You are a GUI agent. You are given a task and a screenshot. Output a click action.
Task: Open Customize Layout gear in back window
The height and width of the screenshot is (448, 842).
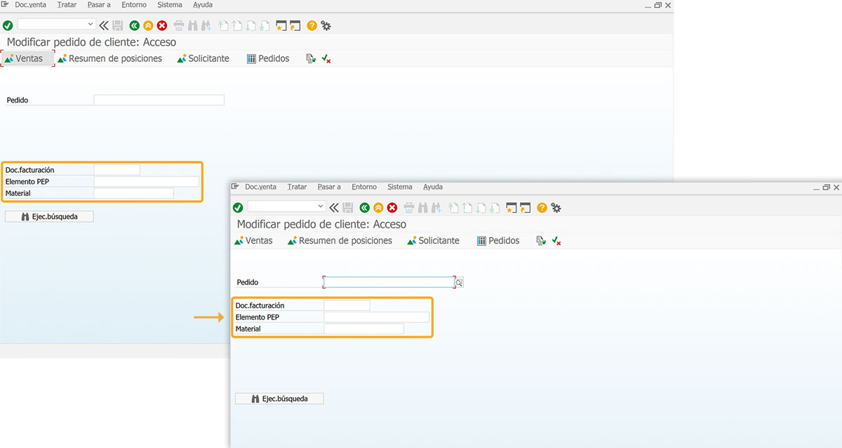click(x=326, y=26)
